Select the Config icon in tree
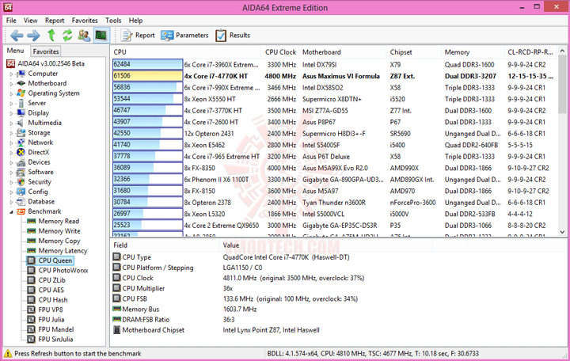The width and height of the screenshot is (570, 361). coord(21,192)
